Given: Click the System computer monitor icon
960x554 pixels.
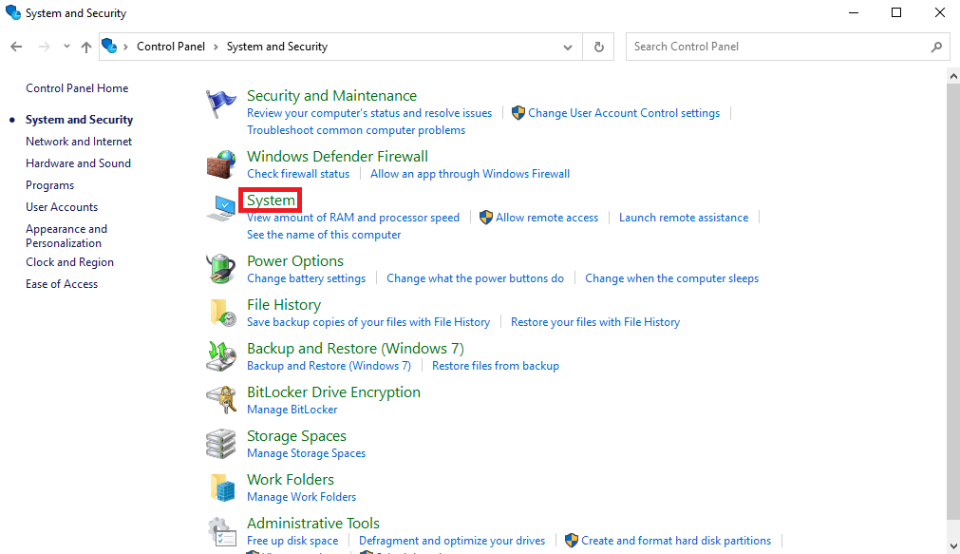Looking at the screenshot, I should 221,208.
